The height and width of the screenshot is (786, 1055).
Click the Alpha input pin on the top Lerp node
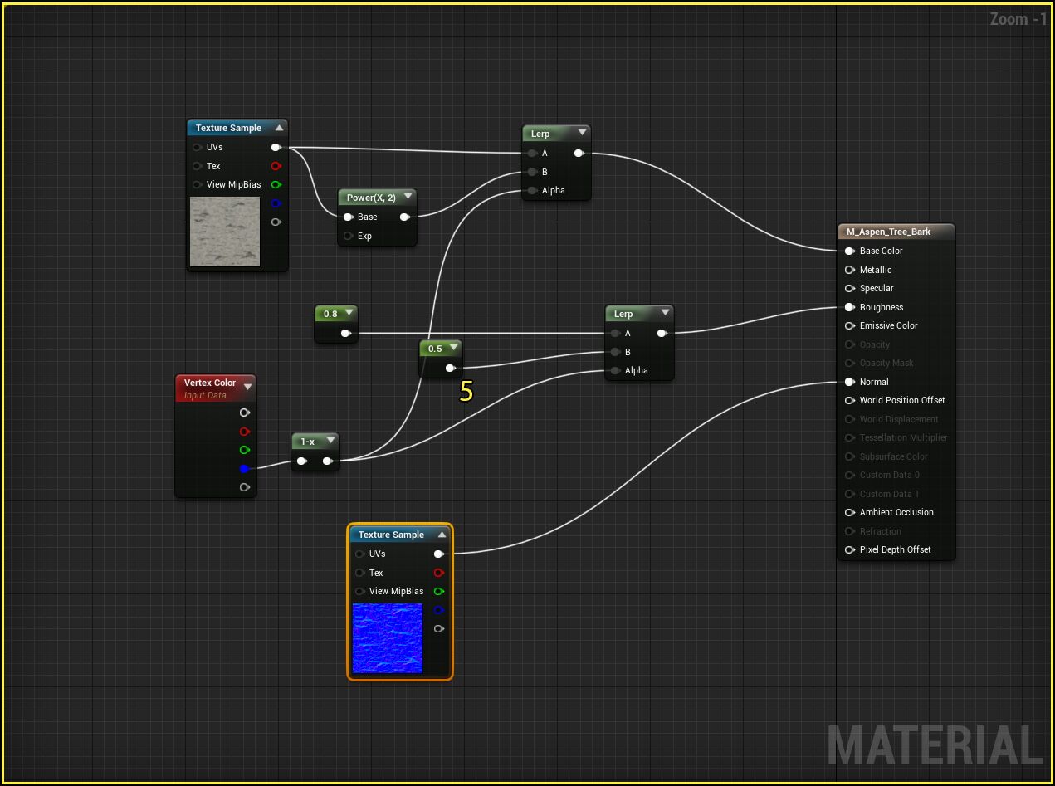click(532, 190)
